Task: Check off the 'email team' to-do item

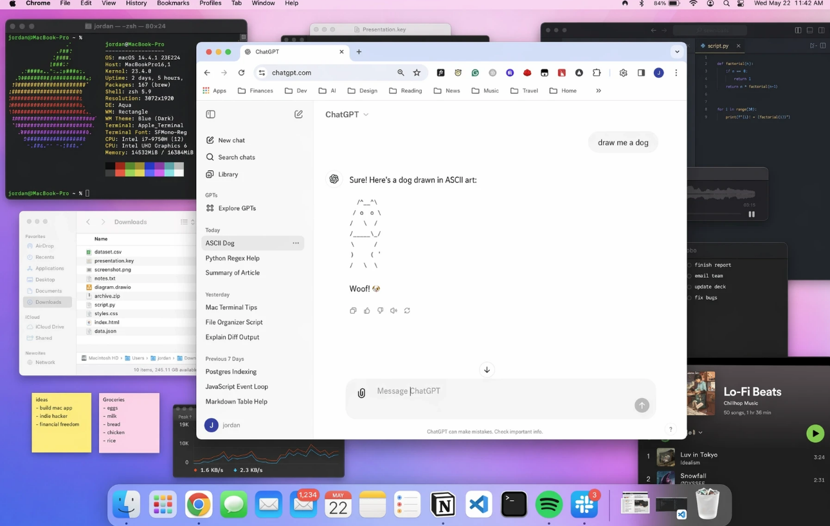Action: pyautogui.click(x=689, y=276)
